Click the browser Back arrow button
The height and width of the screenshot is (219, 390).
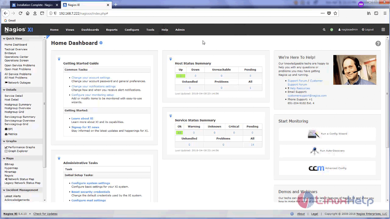click(x=5, y=13)
